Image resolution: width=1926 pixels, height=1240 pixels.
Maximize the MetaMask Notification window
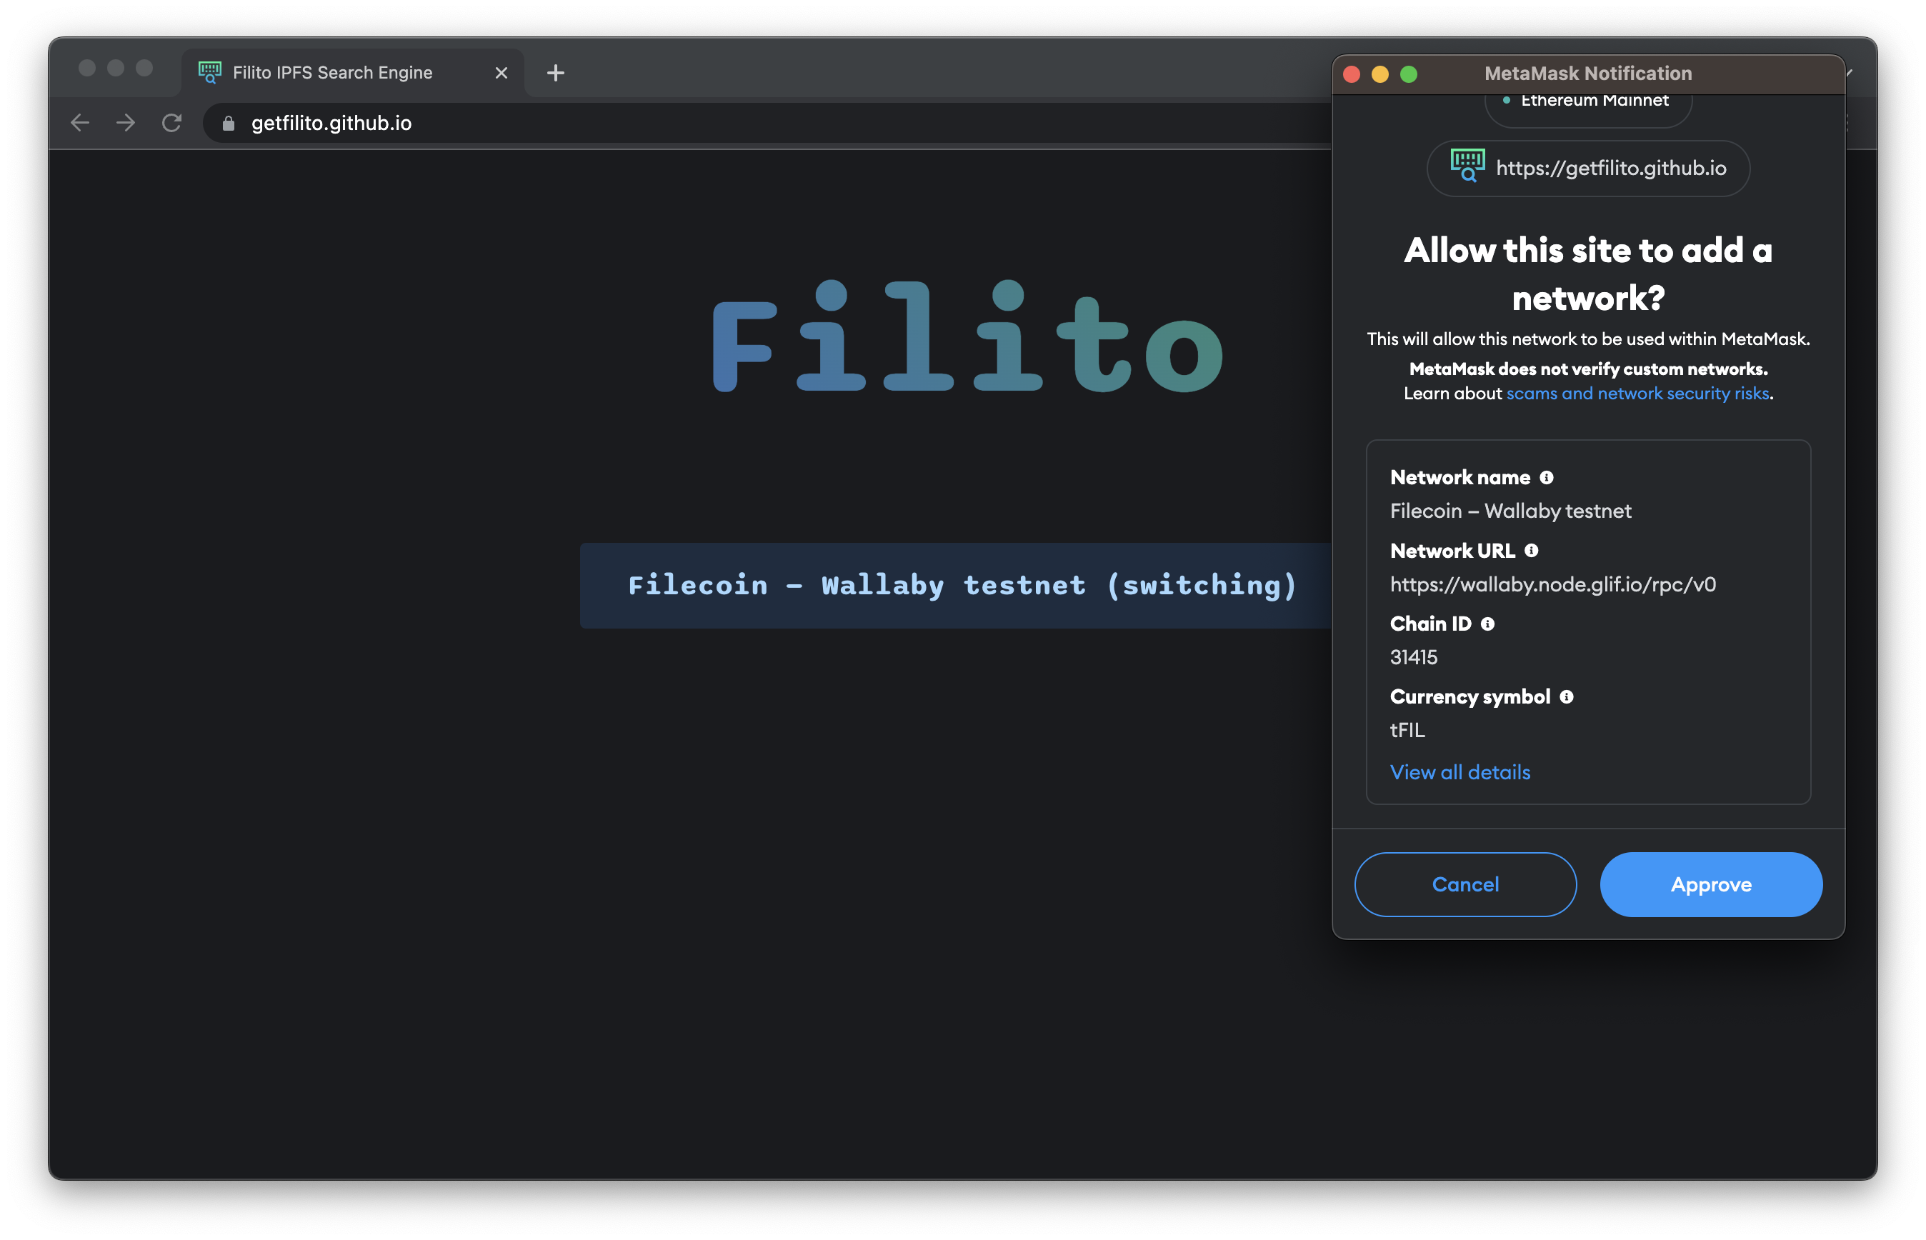point(1407,74)
